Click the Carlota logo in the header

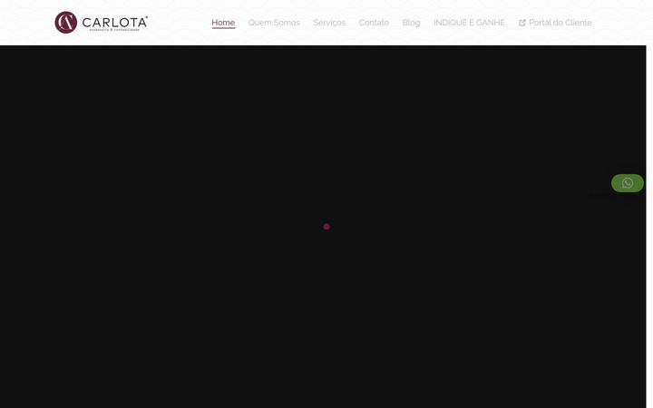pyautogui.click(x=102, y=23)
